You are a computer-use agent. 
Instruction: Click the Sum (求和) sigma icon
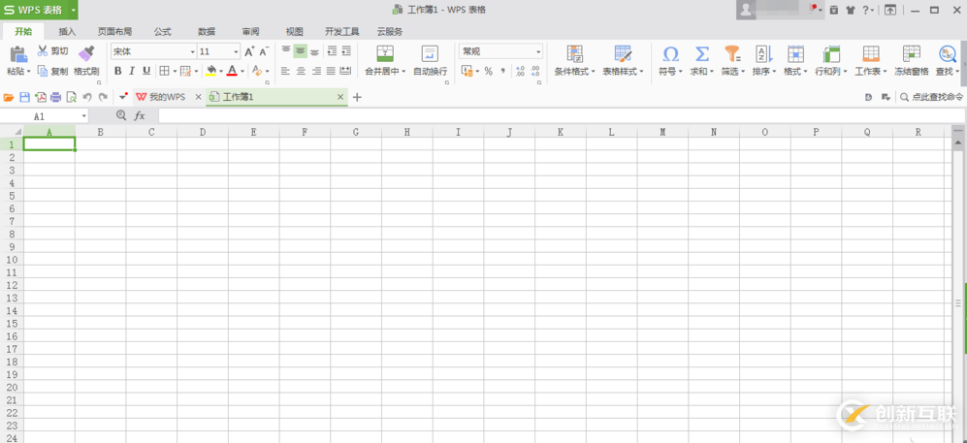point(701,54)
